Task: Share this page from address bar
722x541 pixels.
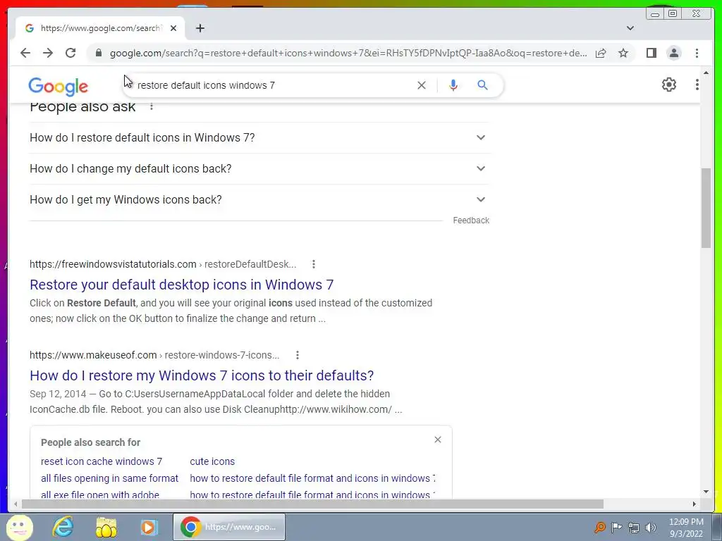Action: [601, 53]
